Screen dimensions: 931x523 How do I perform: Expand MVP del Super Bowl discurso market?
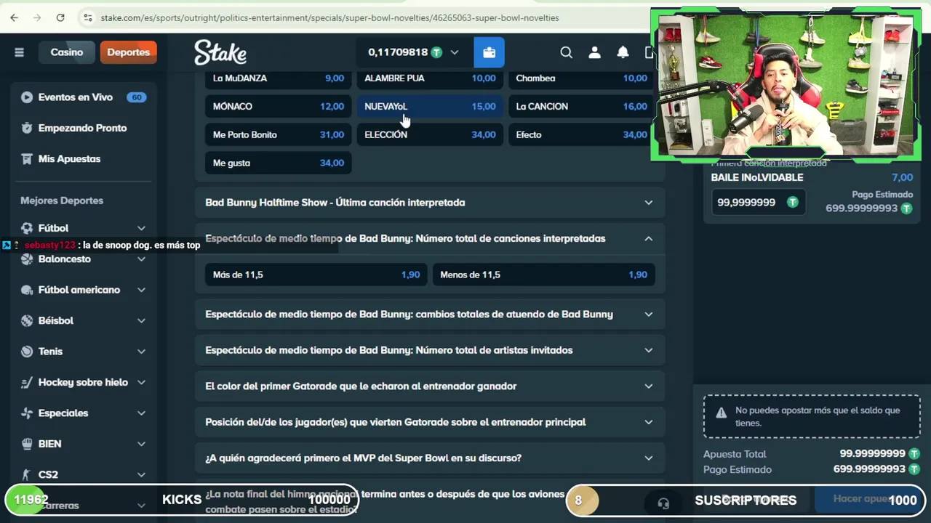click(430, 458)
